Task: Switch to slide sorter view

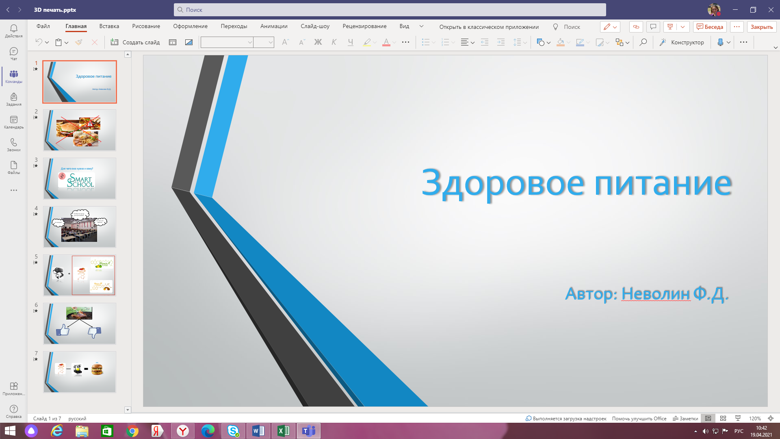Action: point(723,418)
